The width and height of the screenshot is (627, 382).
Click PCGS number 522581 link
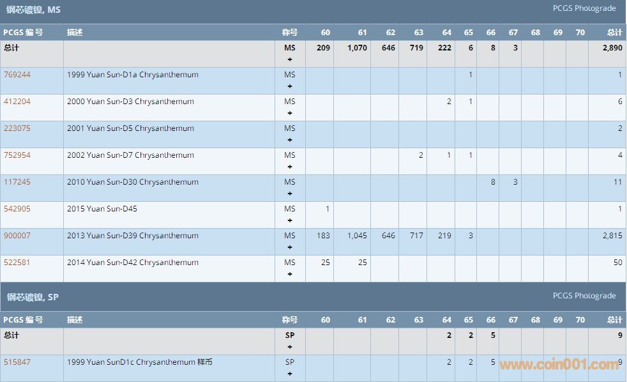17,263
